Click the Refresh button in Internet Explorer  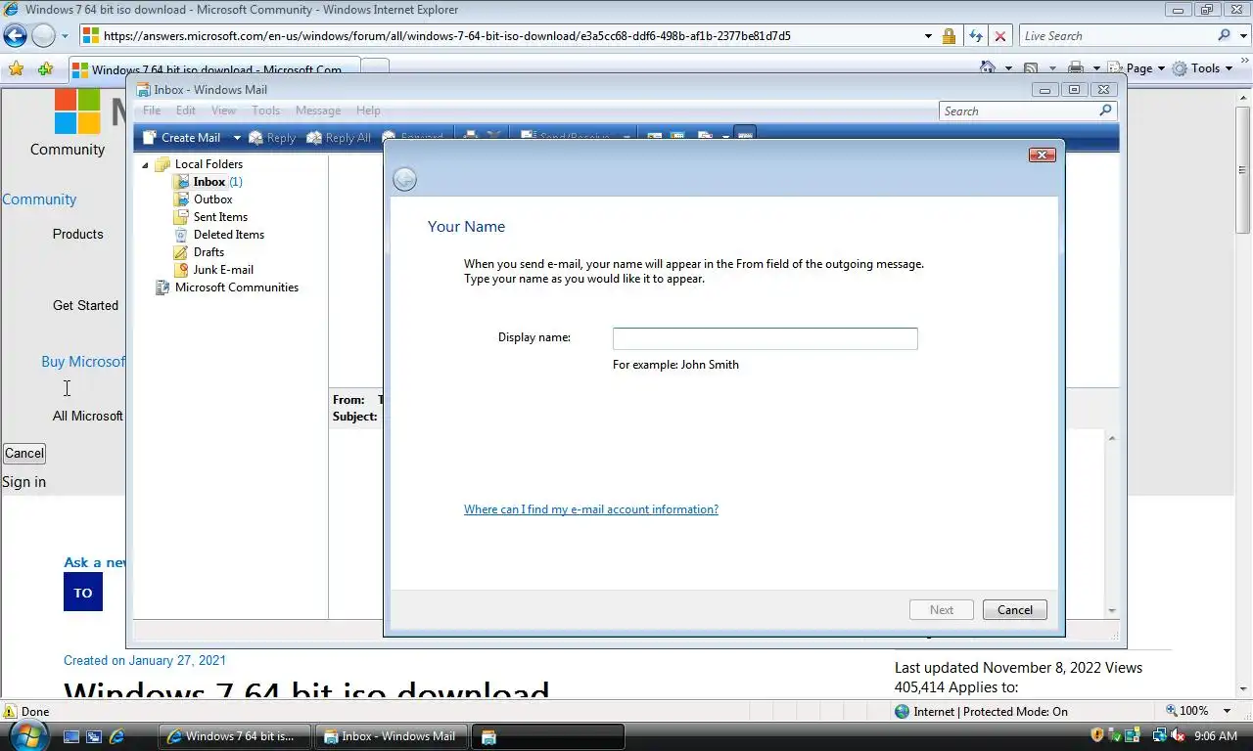[x=975, y=36]
